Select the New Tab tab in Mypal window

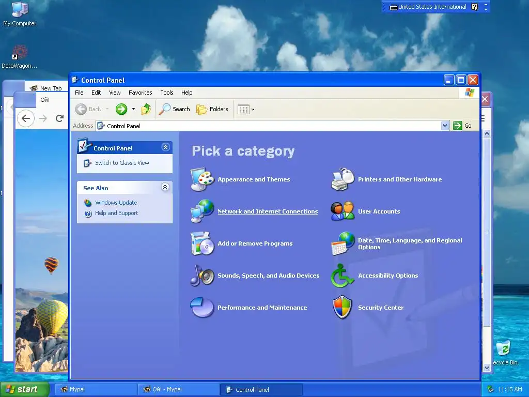47,88
